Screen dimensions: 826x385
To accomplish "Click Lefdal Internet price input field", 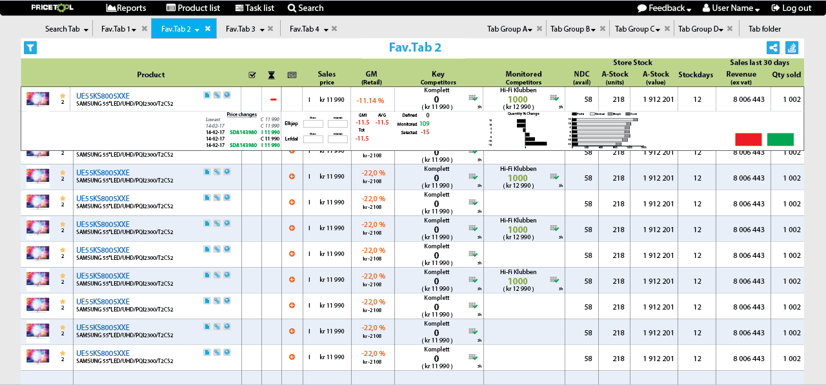I will click(337, 139).
